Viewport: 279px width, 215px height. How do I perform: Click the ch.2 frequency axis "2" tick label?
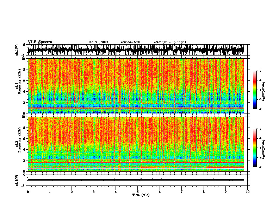tap(24, 161)
